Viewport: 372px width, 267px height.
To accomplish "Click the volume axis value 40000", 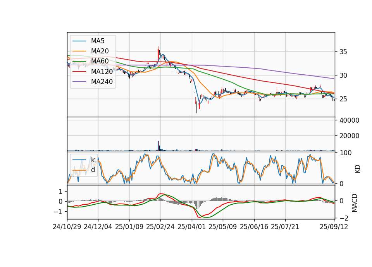I will click(x=349, y=120).
